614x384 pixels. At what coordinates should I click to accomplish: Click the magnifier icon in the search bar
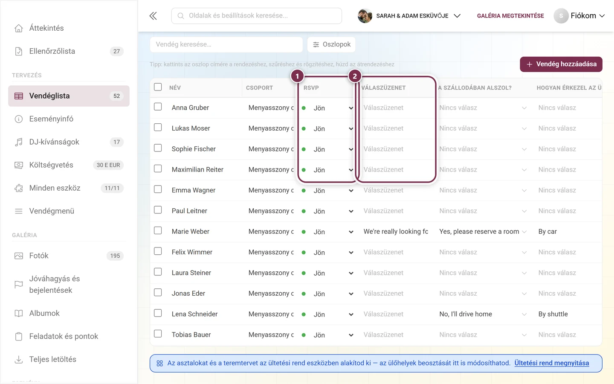(x=181, y=16)
